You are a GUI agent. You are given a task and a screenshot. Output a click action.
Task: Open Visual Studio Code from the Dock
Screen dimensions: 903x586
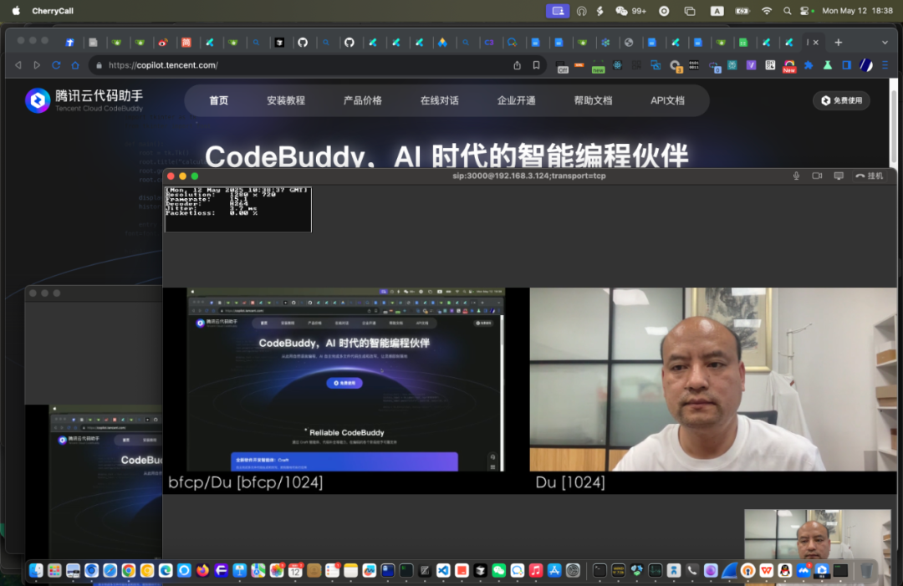click(x=443, y=570)
